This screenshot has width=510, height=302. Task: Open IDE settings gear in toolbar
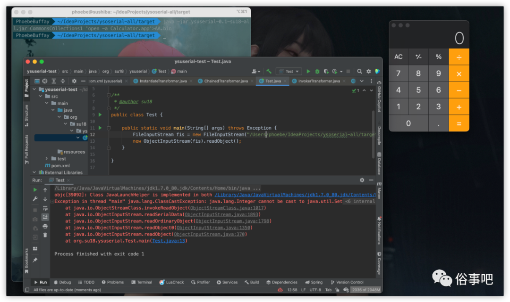click(x=368, y=71)
